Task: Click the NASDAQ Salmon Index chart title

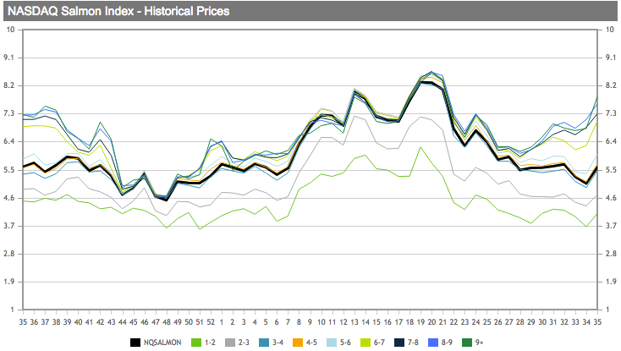Action: tap(118, 11)
